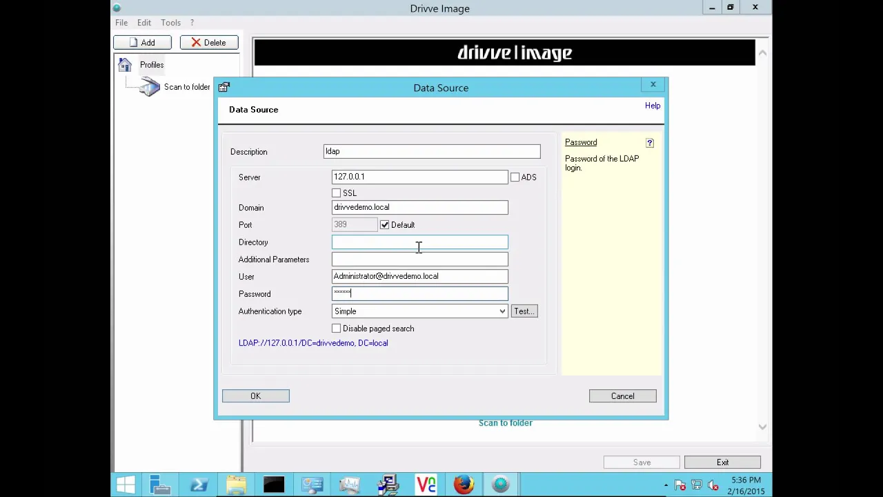The width and height of the screenshot is (883, 497).
Task: Open VNC taskbar icon
Action: pos(426,485)
